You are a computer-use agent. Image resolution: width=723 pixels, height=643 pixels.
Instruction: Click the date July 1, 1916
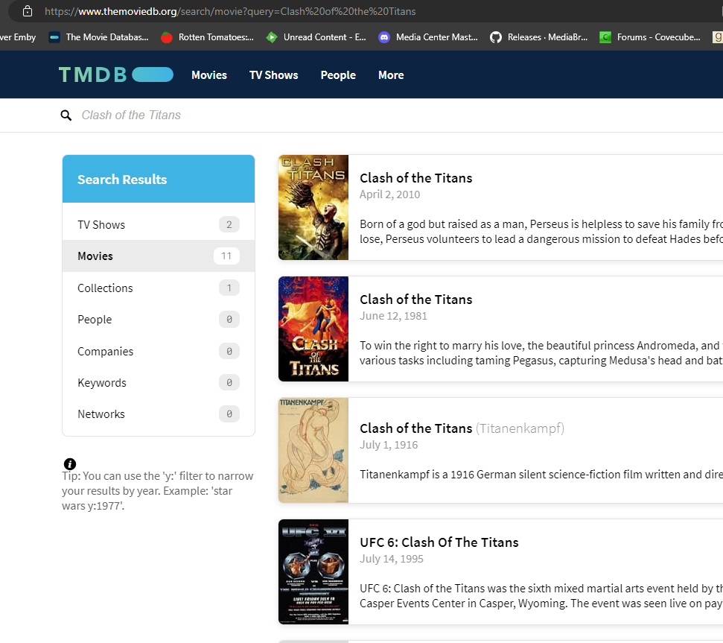pyautogui.click(x=389, y=445)
